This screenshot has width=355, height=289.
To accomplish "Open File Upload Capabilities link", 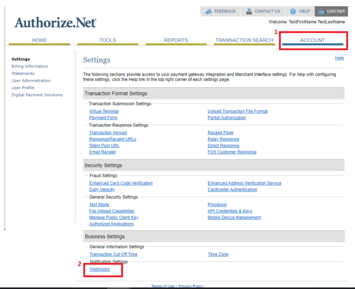I will (111, 211).
